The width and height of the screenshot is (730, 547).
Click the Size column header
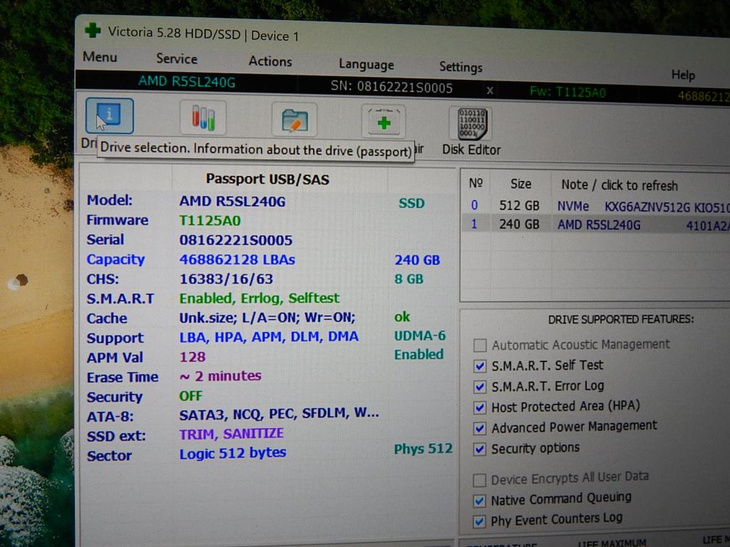(520, 184)
